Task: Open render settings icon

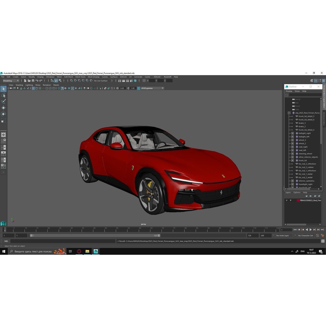Action: coord(131,81)
